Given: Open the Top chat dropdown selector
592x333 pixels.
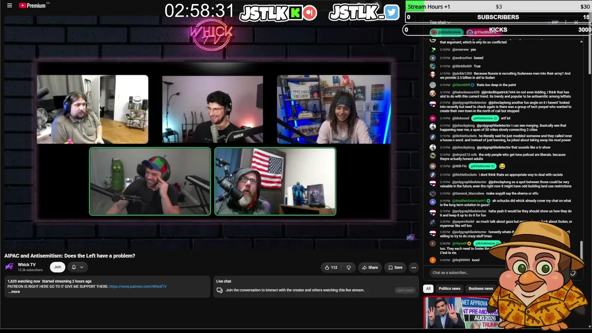Looking at the screenshot, I should (440, 22).
